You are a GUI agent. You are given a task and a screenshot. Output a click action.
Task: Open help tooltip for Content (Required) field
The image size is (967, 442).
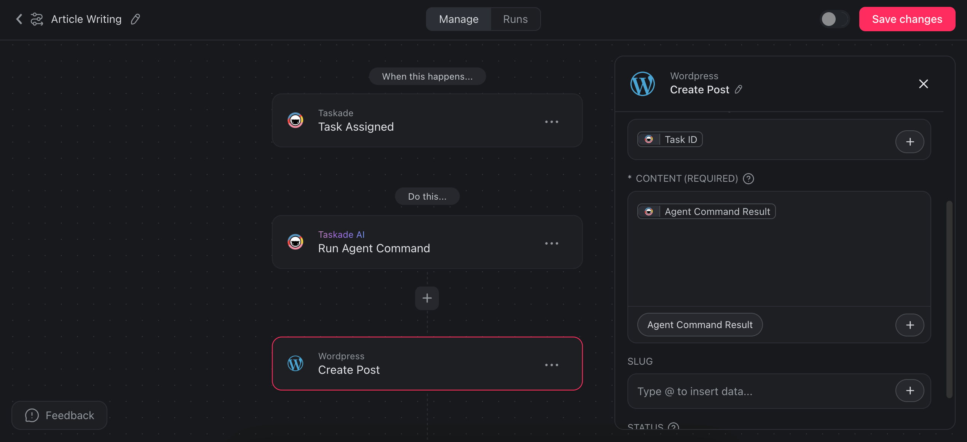(x=748, y=178)
